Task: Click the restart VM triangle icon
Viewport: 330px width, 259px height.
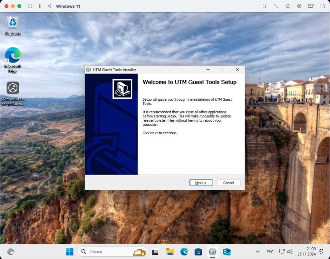Action: click(49, 6)
